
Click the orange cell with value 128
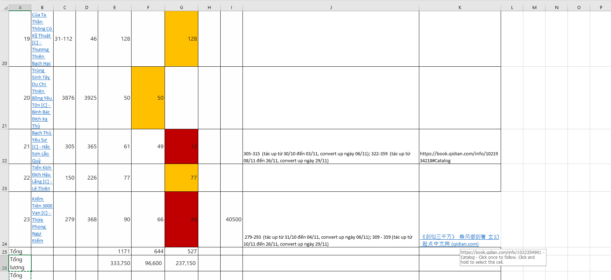click(181, 39)
